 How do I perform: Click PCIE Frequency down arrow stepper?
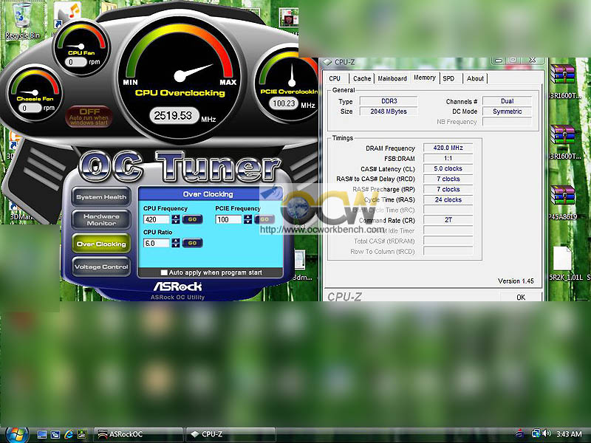pos(247,222)
